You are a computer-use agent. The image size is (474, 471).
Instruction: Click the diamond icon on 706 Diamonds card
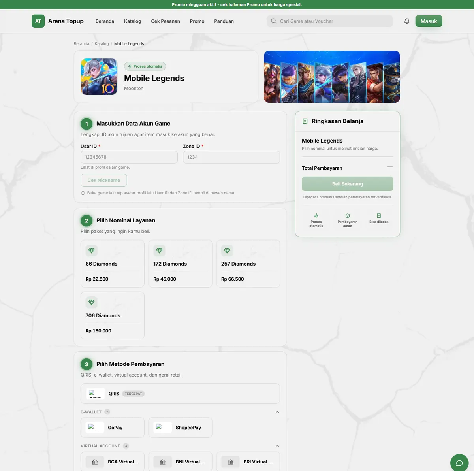coord(92,302)
